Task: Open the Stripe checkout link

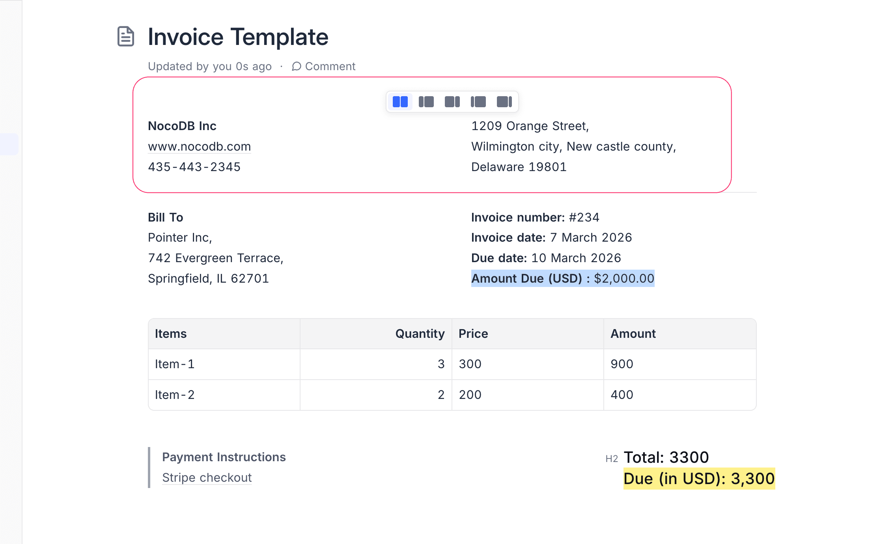Action: pos(207,477)
